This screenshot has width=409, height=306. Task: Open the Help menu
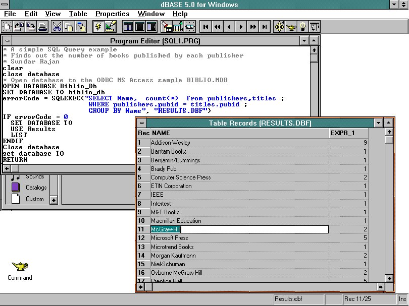pyautogui.click(x=180, y=14)
